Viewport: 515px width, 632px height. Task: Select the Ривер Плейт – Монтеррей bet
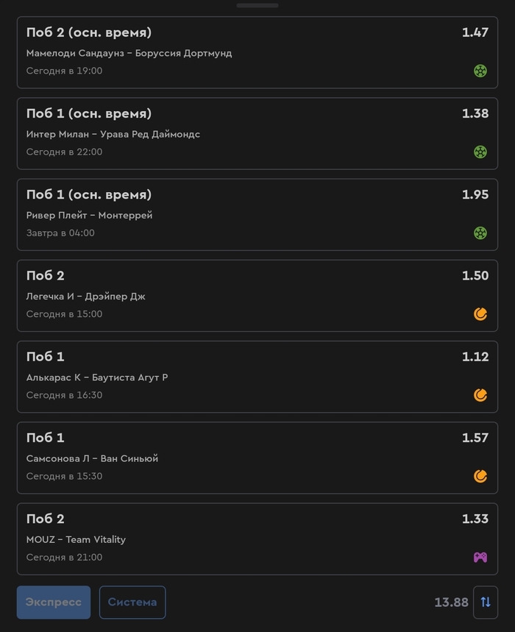pos(257,214)
